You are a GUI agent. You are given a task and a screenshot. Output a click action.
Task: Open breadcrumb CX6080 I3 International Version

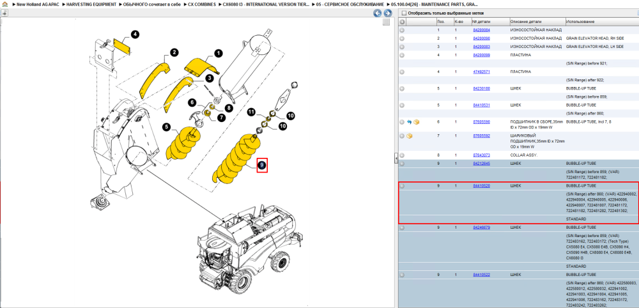click(266, 4)
